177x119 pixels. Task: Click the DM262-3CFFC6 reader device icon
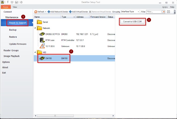[42, 34]
